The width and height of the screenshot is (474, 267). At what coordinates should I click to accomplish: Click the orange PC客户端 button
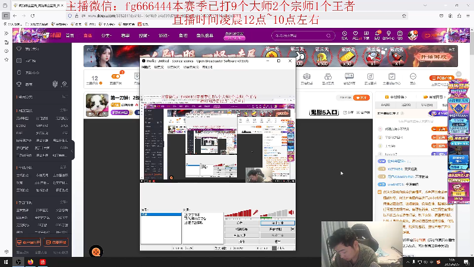click(441, 78)
